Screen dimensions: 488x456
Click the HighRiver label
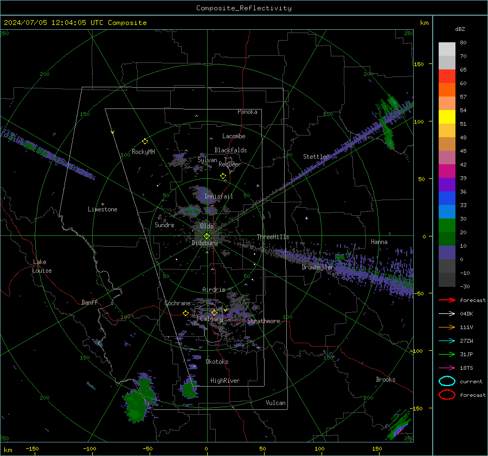coord(225,381)
